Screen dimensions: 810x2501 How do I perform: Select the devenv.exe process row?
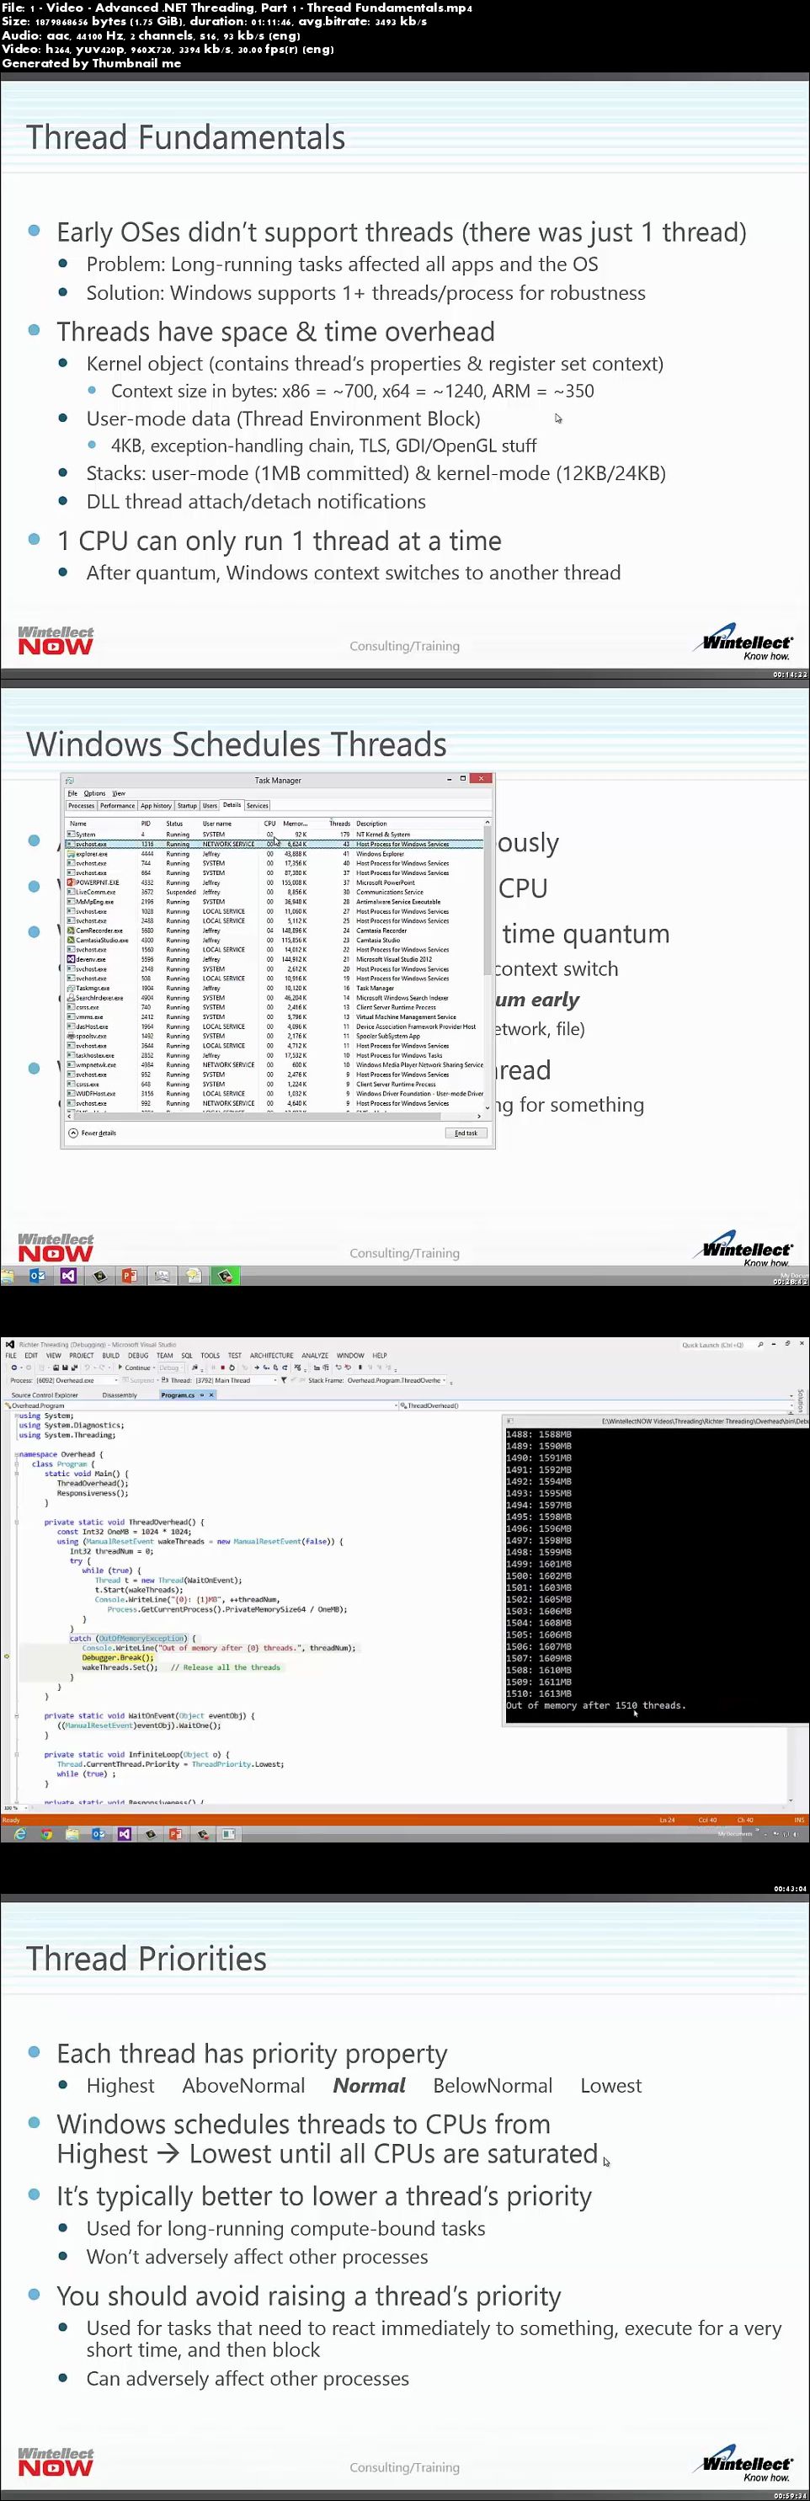tap(274, 959)
